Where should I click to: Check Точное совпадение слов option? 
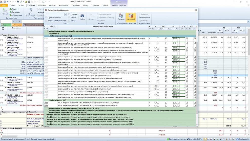tap(46, 21)
